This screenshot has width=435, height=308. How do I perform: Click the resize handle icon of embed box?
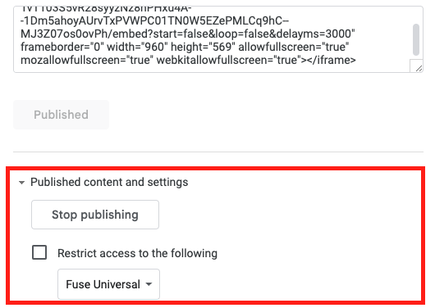coord(419,69)
